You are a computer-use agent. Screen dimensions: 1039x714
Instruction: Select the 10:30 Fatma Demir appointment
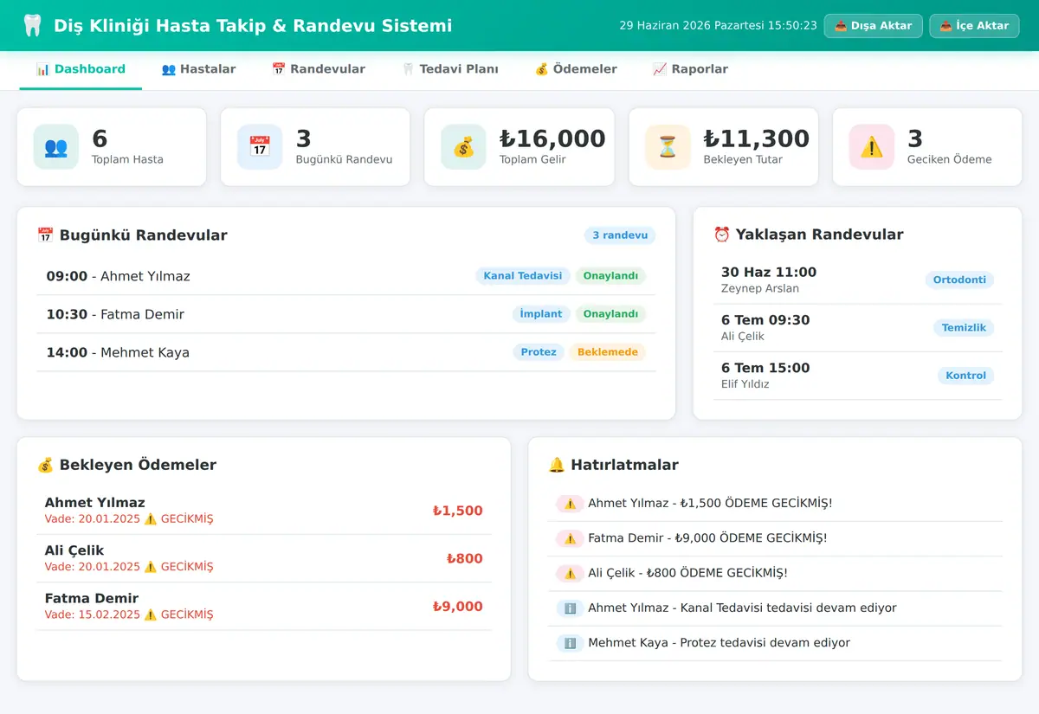tap(346, 314)
